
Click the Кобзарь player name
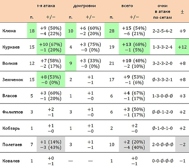(x=11, y=128)
